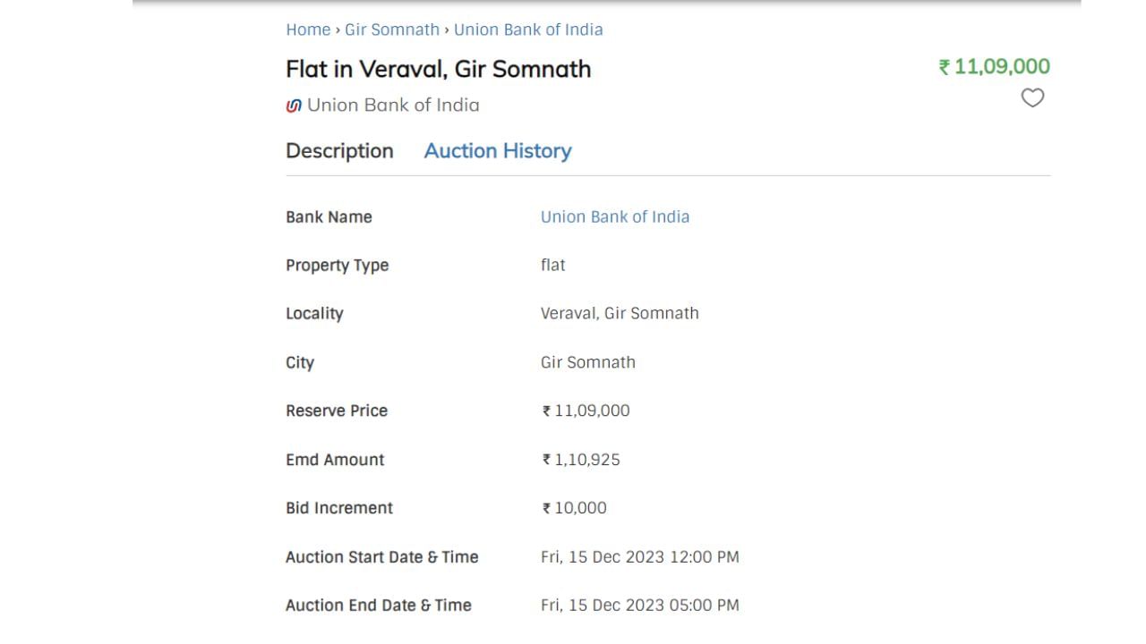Switch to the Auction History tab

498,151
